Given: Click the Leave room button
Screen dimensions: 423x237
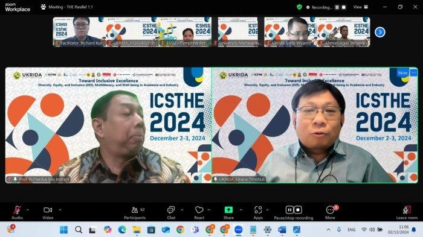Looking at the screenshot, I should coord(407,212).
